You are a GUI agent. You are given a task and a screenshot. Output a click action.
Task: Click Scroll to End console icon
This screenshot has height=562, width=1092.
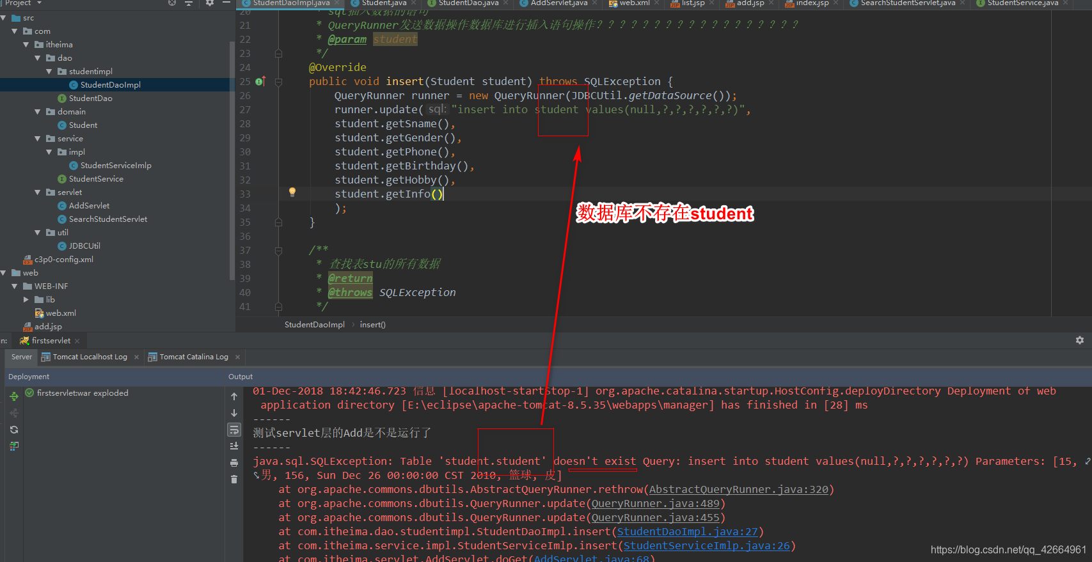pos(234,446)
